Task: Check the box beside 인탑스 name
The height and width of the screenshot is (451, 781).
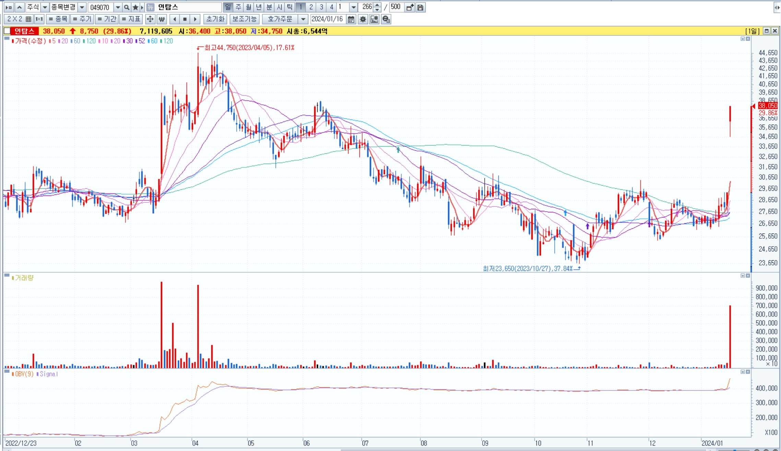Action: coord(7,31)
